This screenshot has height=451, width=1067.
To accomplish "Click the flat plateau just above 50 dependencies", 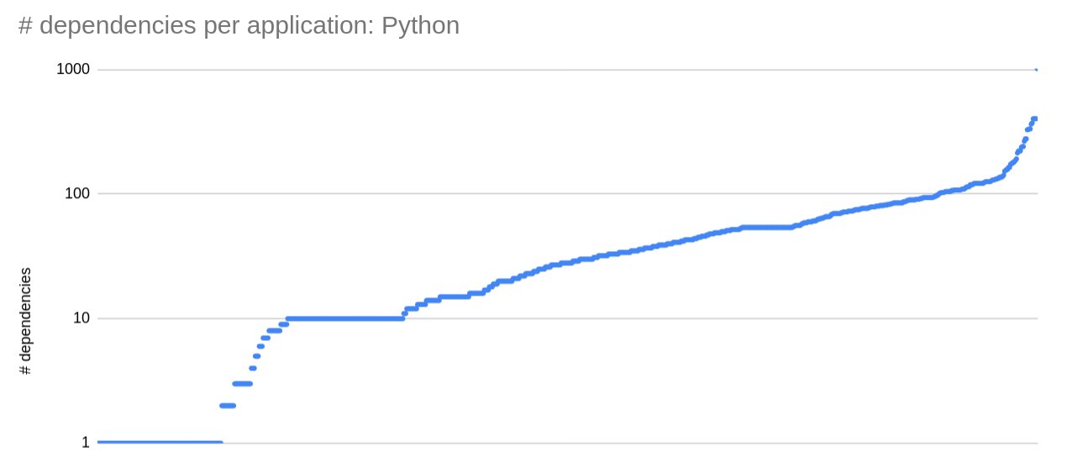I will pyautogui.click(x=767, y=227).
